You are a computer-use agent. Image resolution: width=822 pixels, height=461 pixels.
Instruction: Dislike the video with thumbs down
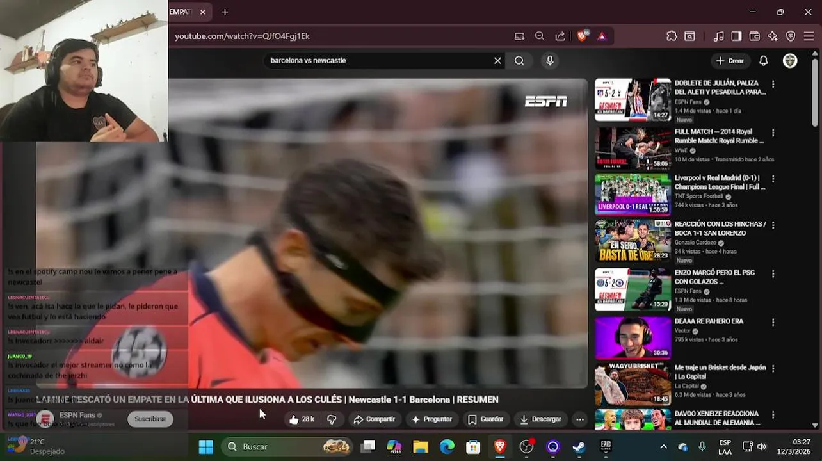pyautogui.click(x=332, y=419)
